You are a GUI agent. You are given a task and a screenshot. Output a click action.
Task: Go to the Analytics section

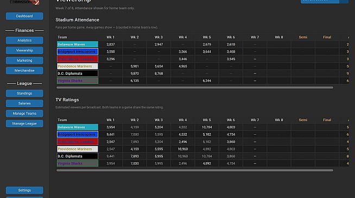click(x=24, y=41)
